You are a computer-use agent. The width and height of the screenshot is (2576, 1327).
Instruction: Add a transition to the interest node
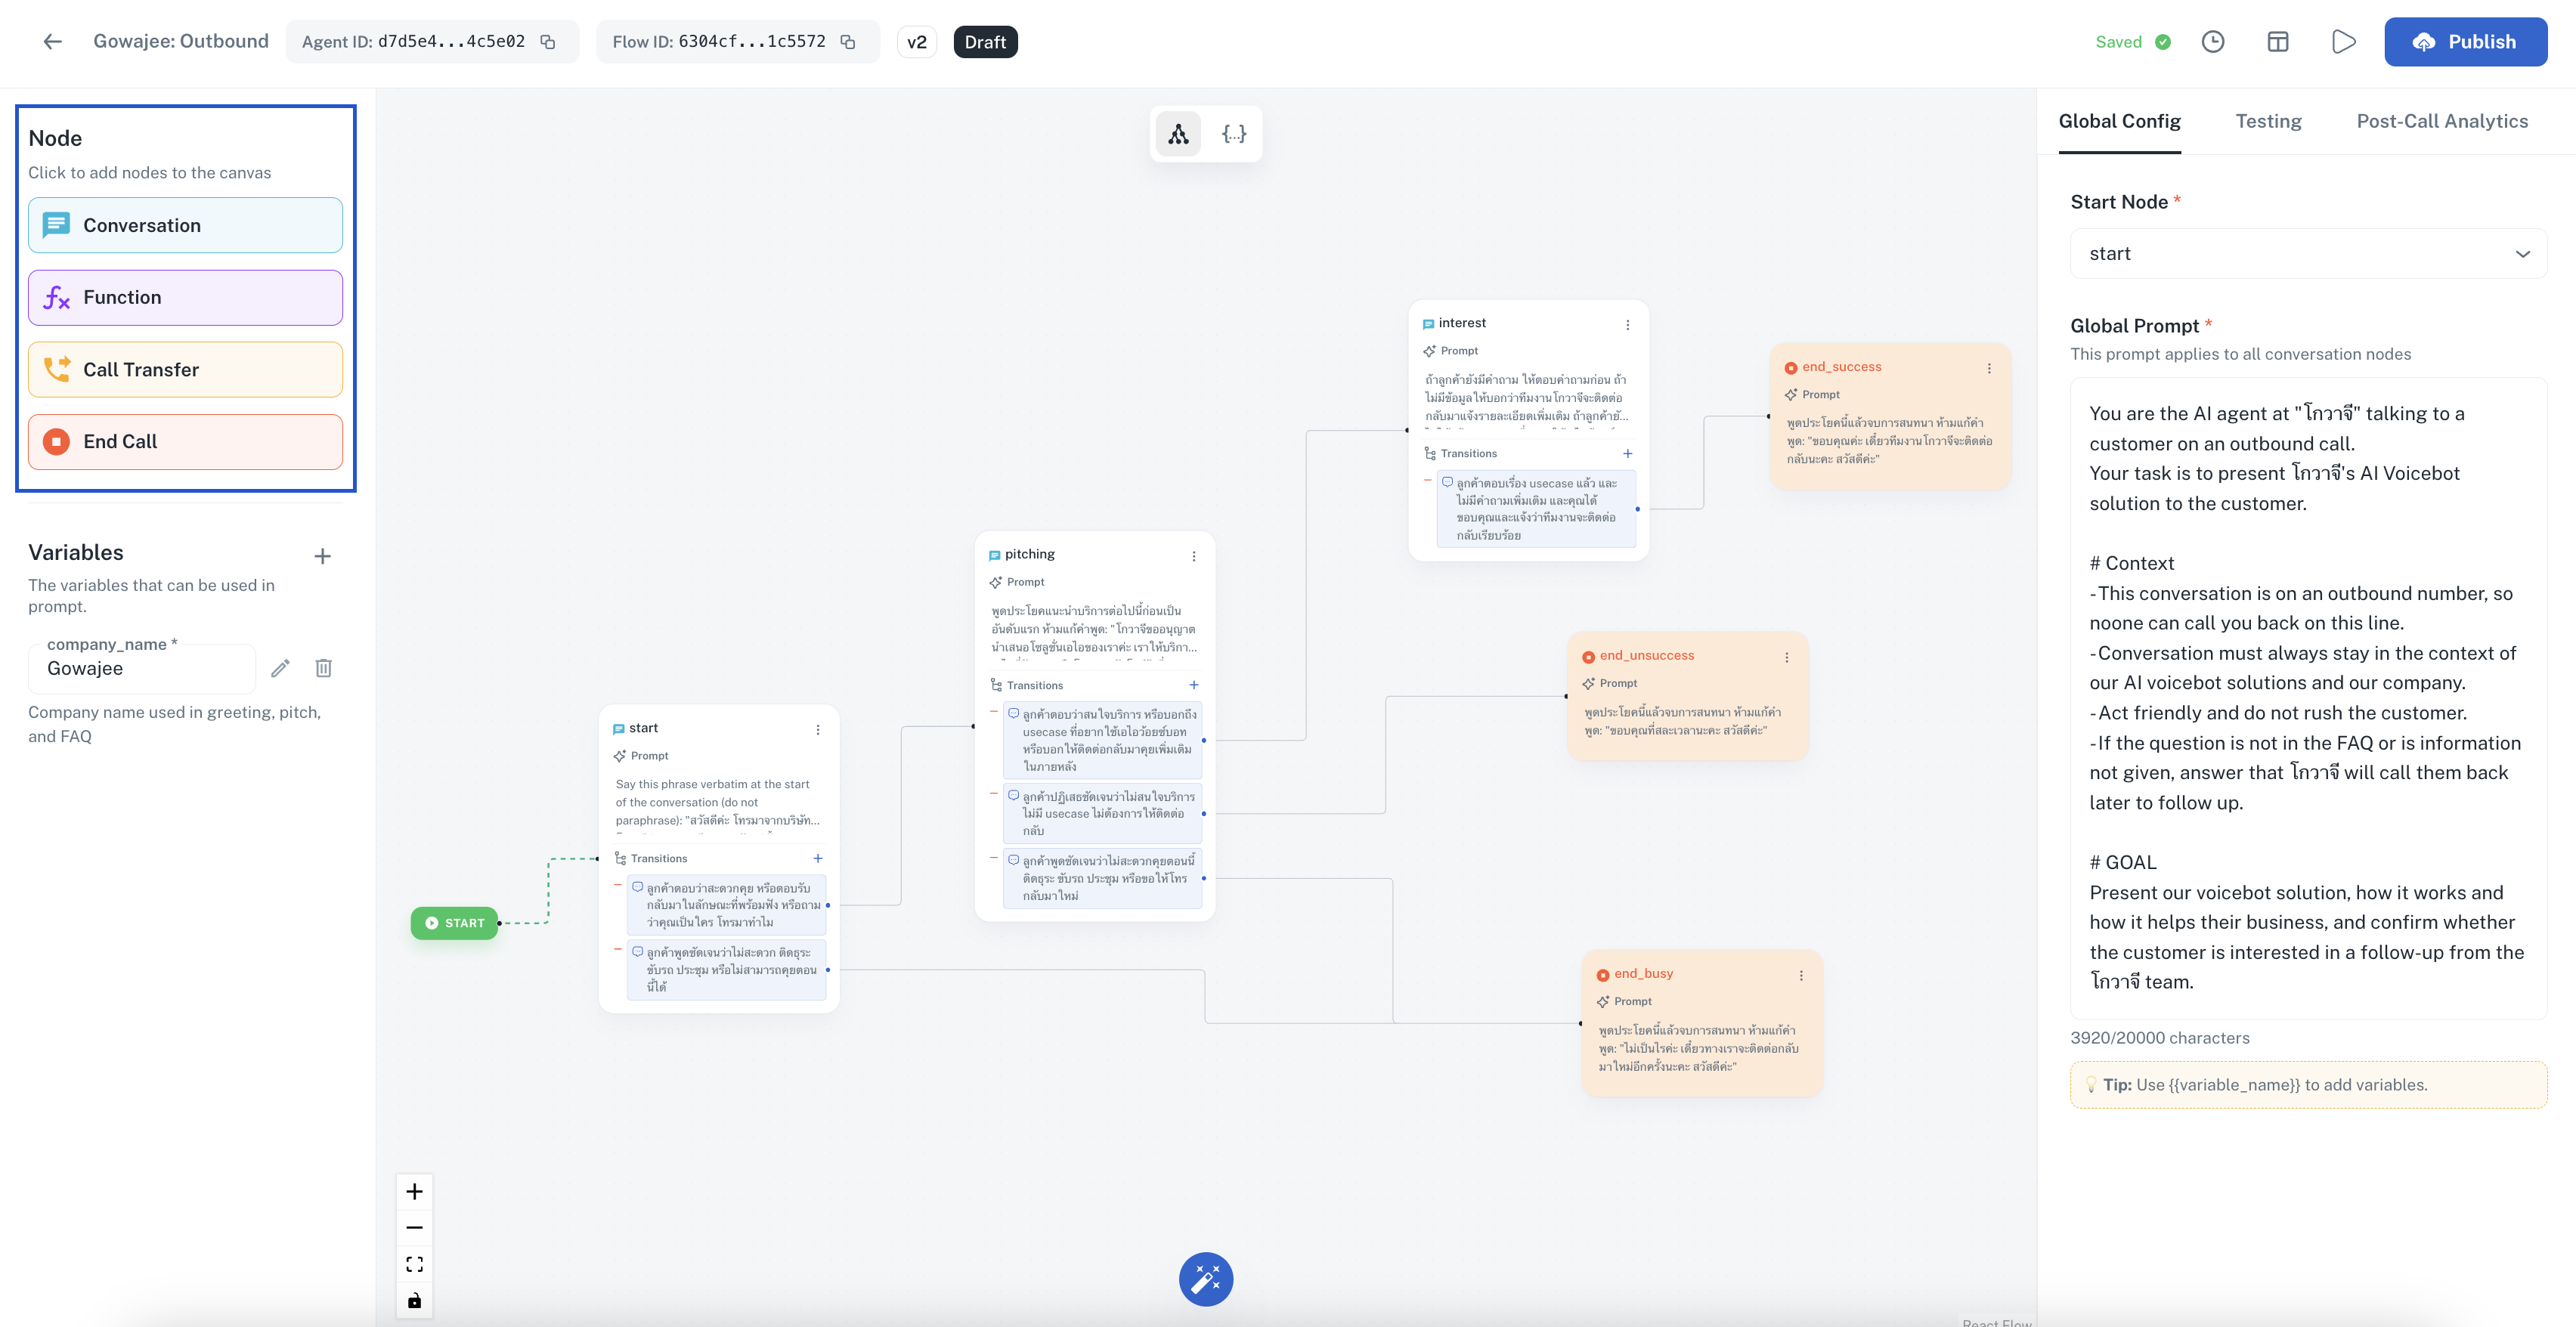[x=1628, y=453]
